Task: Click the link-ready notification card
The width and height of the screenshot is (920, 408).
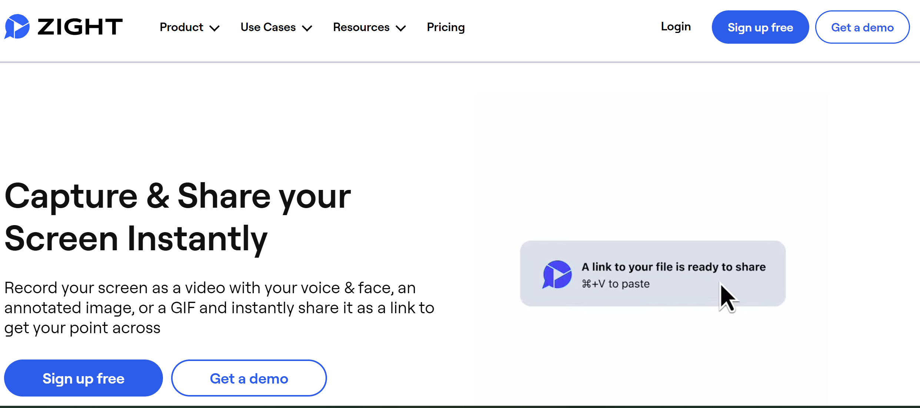Action: (x=653, y=274)
